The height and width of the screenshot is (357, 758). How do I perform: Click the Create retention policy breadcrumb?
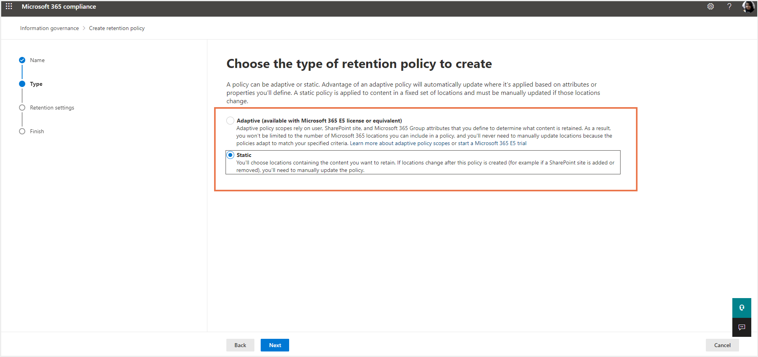(117, 28)
